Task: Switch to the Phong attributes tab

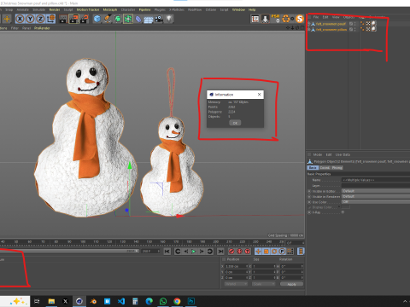Action: pos(337,168)
